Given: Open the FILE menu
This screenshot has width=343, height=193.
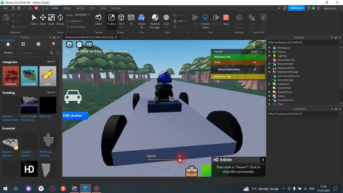Looking at the screenshot, I should [x=5, y=9].
